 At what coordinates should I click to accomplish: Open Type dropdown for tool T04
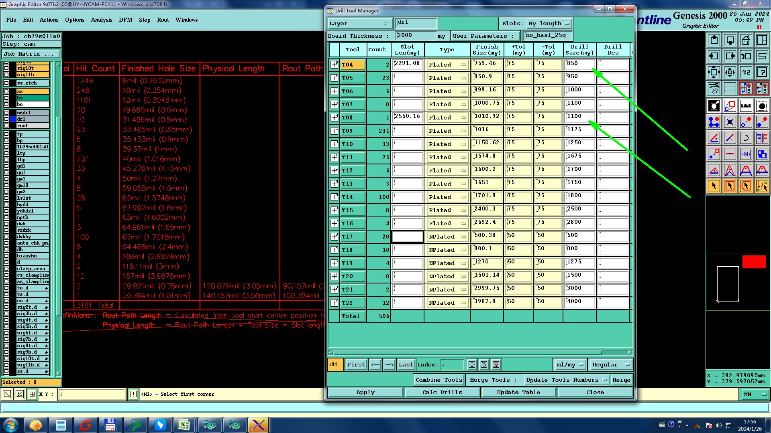(447, 65)
